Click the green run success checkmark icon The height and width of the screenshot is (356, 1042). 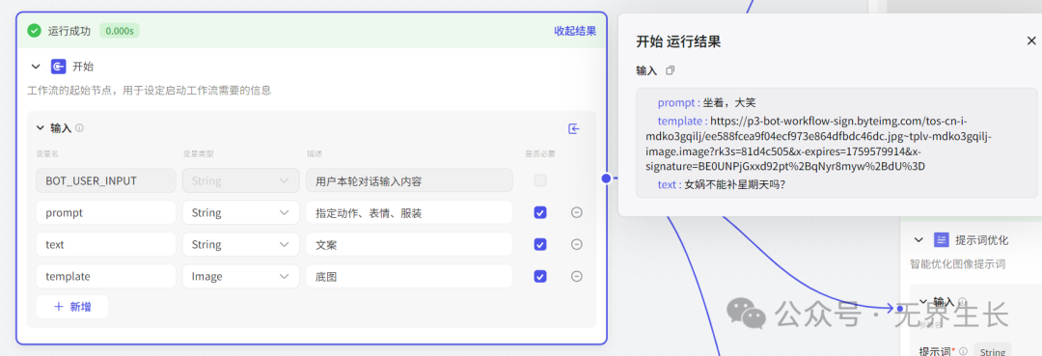coord(34,31)
